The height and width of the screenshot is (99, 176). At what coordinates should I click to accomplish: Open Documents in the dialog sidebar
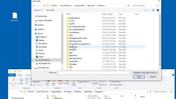[x=42, y=43]
